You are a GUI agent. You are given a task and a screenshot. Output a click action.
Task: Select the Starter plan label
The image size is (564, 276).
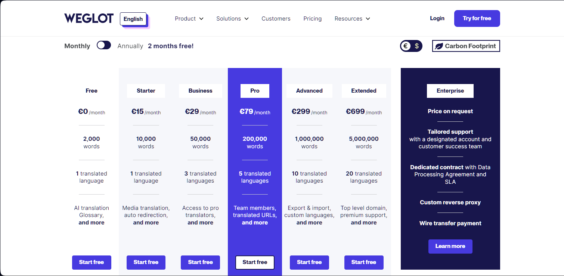pyautogui.click(x=146, y=91)
